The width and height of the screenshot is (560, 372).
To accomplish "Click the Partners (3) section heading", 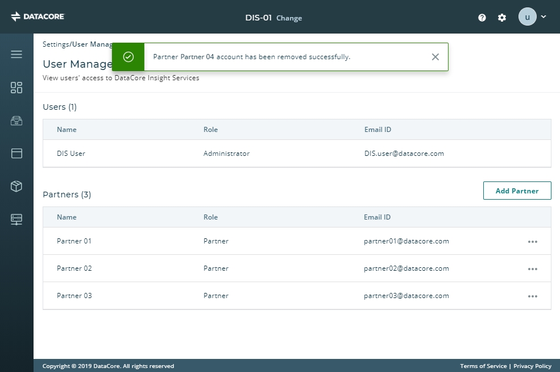I will tap(67, 195).
